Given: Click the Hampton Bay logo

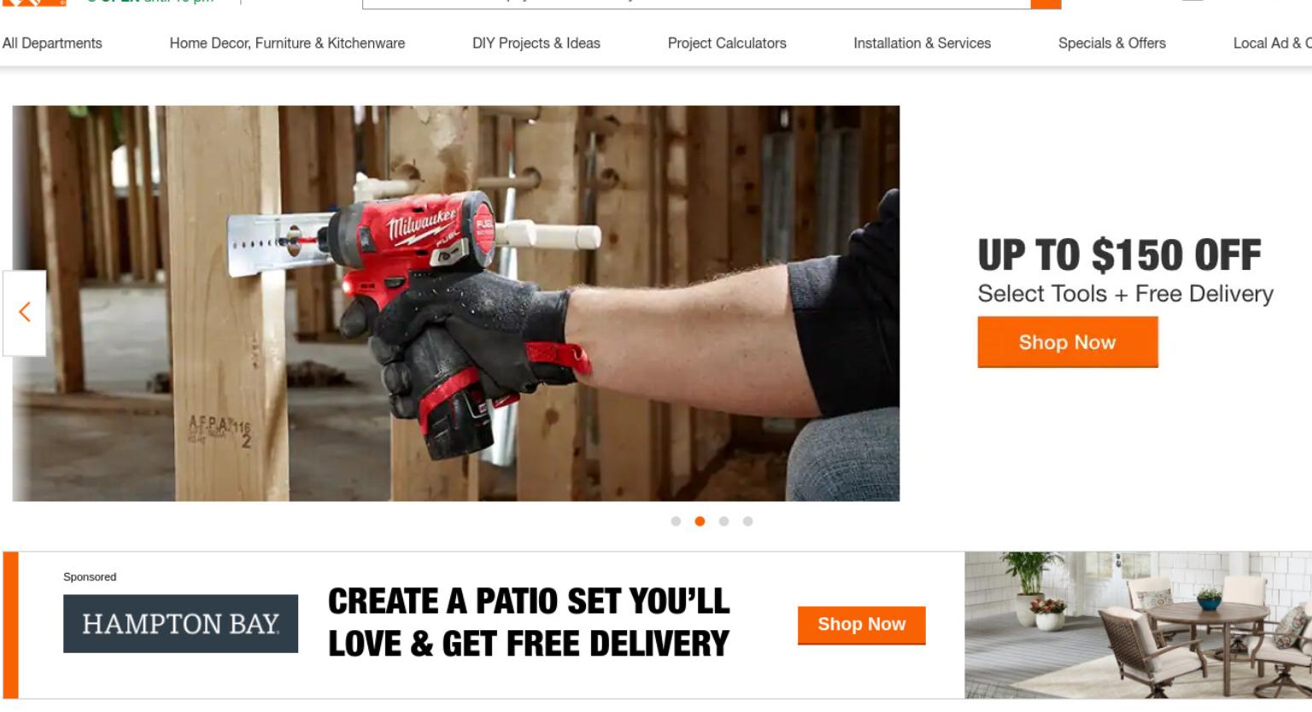Looking at the screenshot, I should coord(180,624).
